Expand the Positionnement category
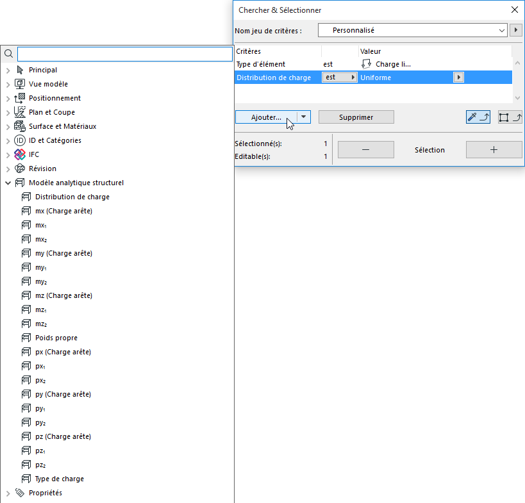The image size is (525, 503). click(x=8, y=99)
